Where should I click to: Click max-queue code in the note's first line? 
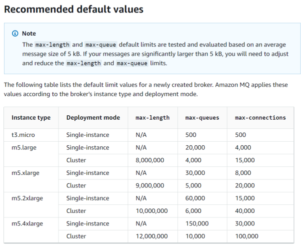point(101,45)
